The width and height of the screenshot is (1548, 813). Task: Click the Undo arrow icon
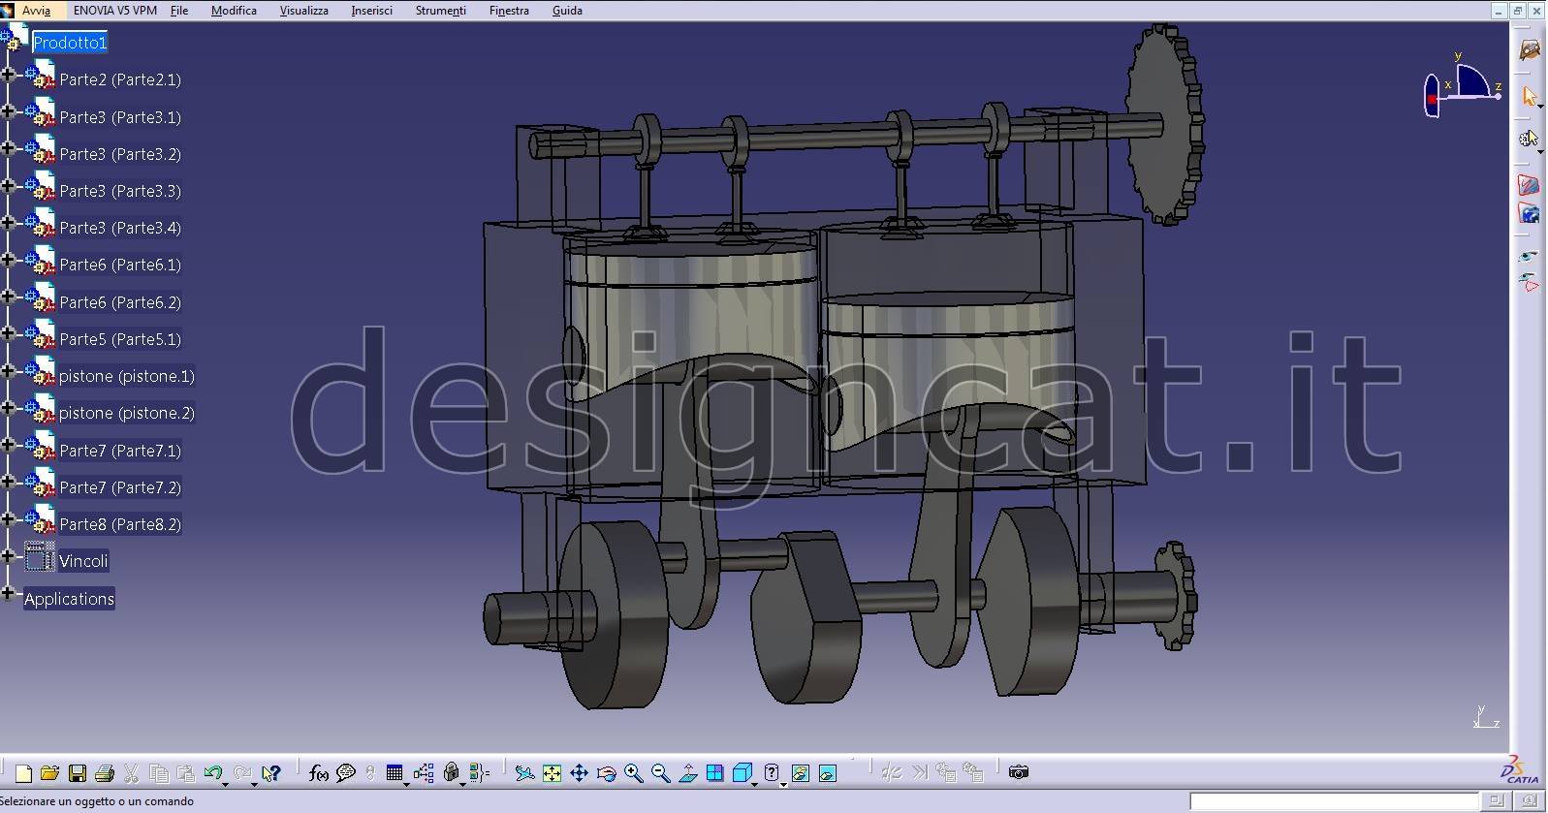212,773
